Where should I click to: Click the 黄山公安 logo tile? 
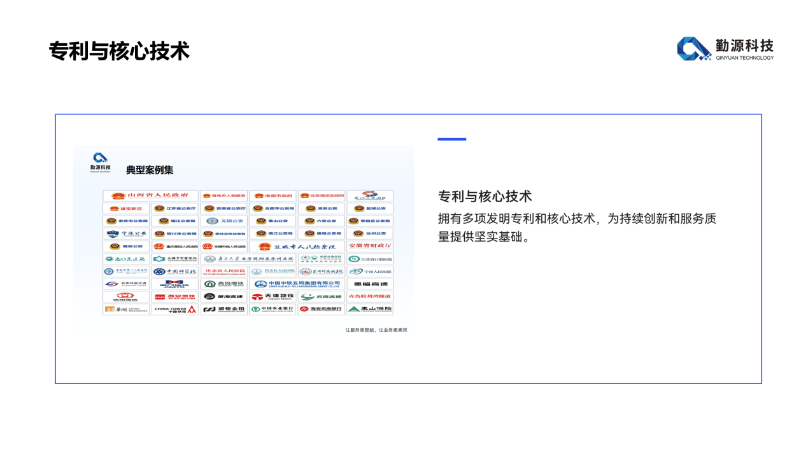273,221
